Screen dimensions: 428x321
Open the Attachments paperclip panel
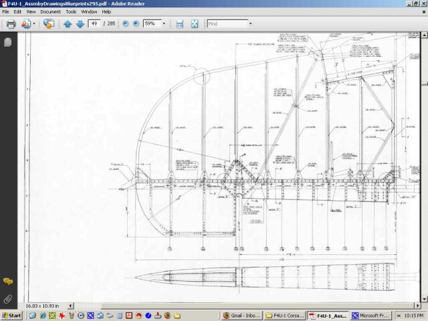tap(8, 298)
